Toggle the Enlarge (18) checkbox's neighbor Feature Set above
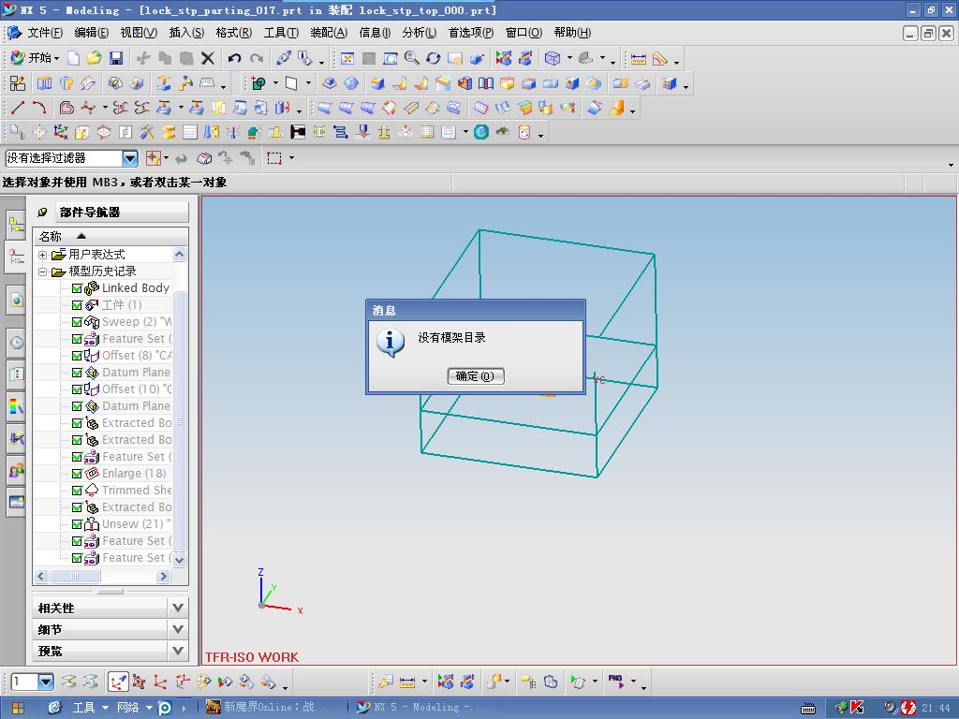The image size is (959, 719). coord(77,457)
